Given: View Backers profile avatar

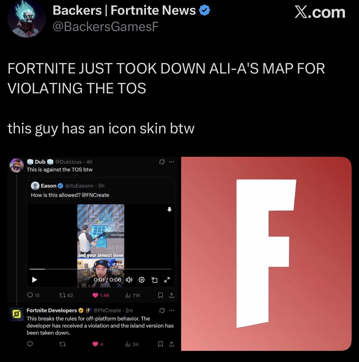Looking at the screenshot, I should tap(27, 19).
